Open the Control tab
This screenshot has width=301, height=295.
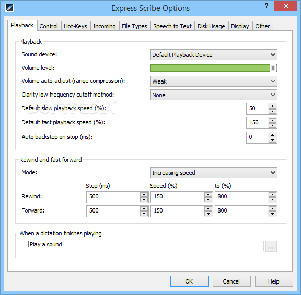49,26
